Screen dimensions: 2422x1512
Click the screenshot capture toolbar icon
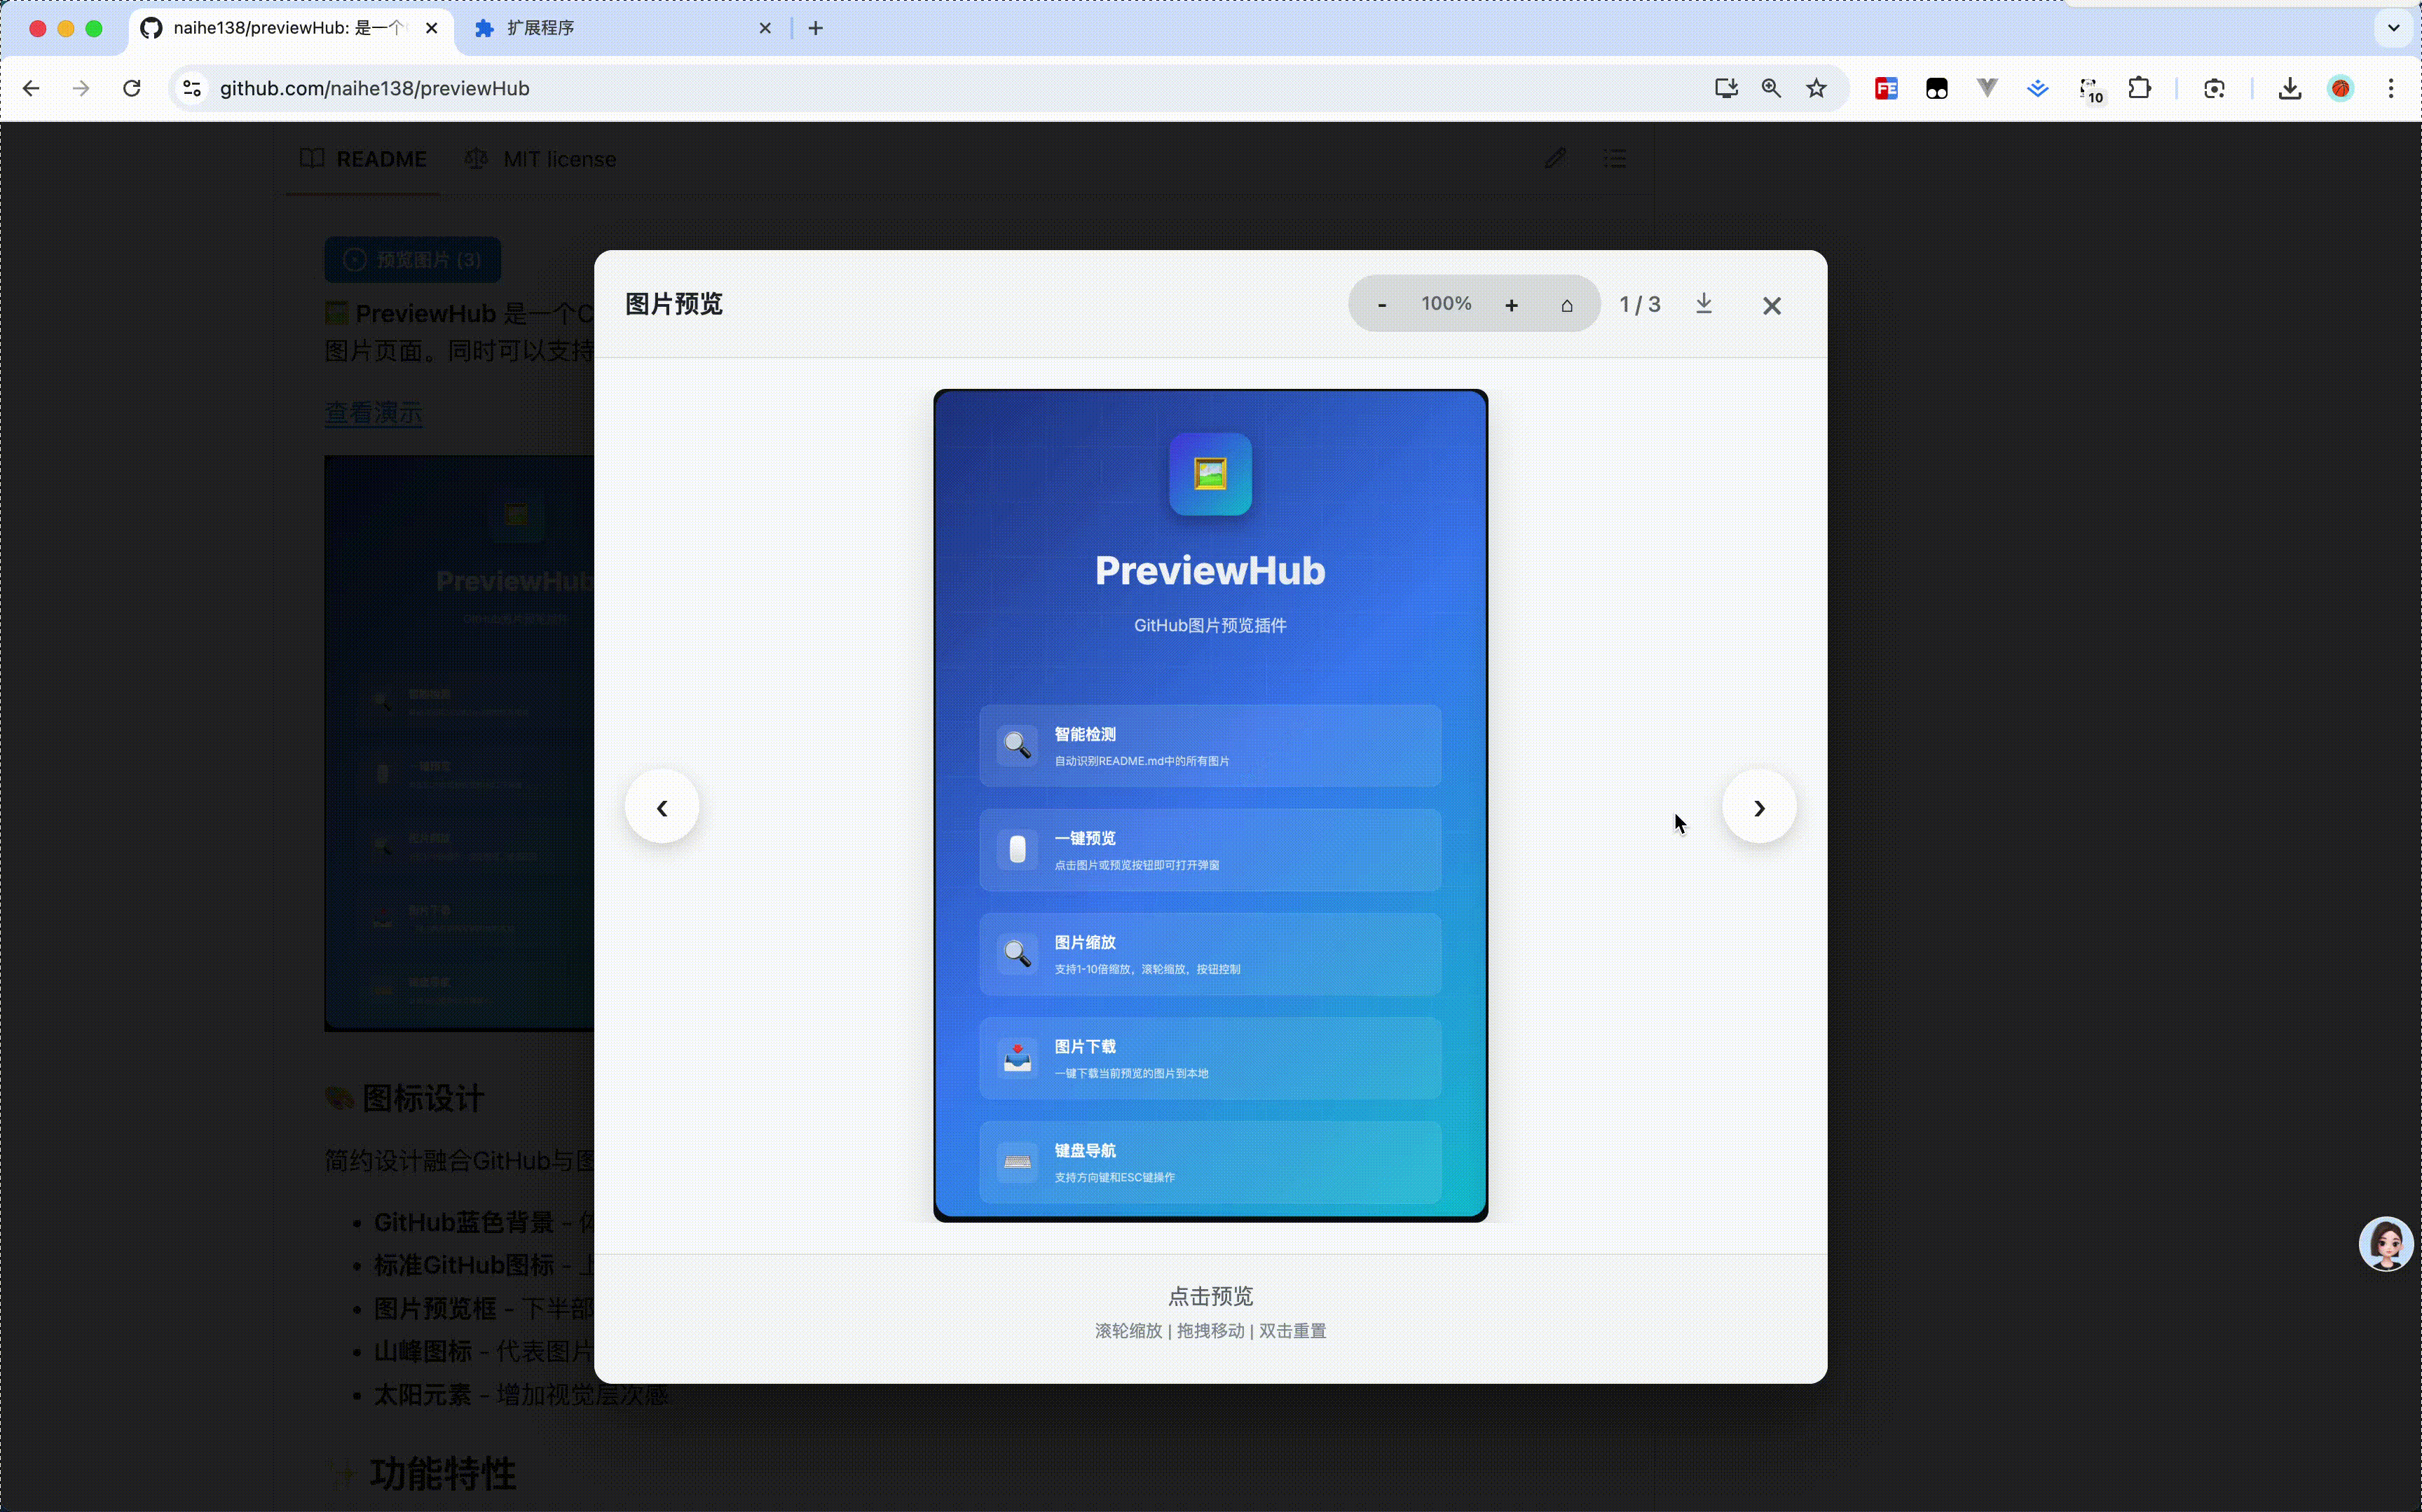point(2214,88)
